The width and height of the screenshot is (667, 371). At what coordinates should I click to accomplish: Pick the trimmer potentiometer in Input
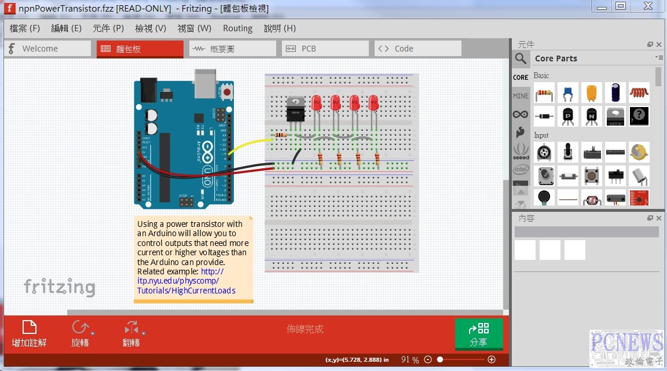click(x=544, y=152)
